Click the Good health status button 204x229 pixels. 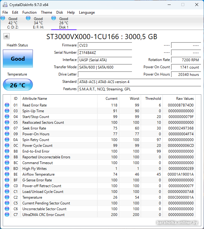(18, 59)
